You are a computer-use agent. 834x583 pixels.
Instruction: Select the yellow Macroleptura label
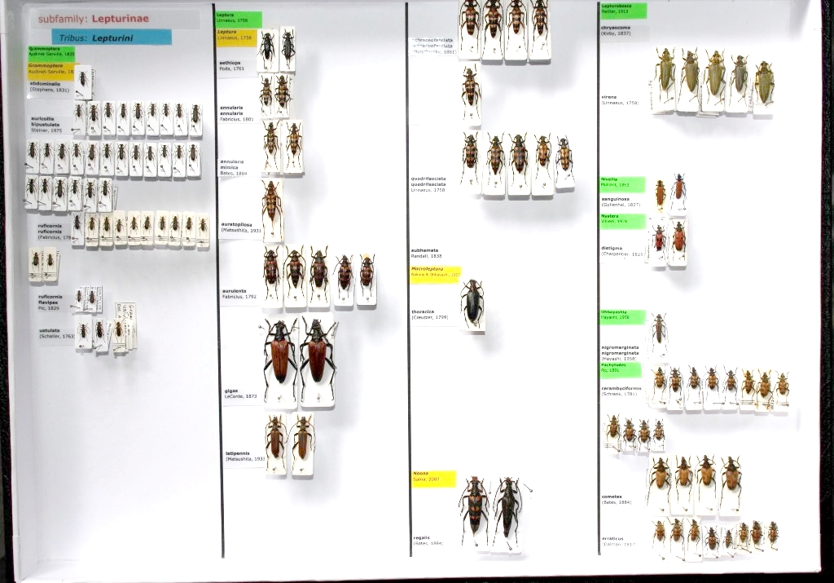point(435,274)
